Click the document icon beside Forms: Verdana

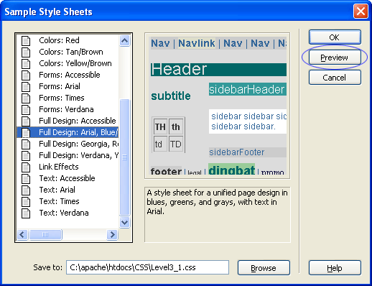pos(26,109)
